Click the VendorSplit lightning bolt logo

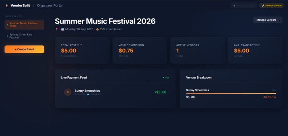coord(7,5)
